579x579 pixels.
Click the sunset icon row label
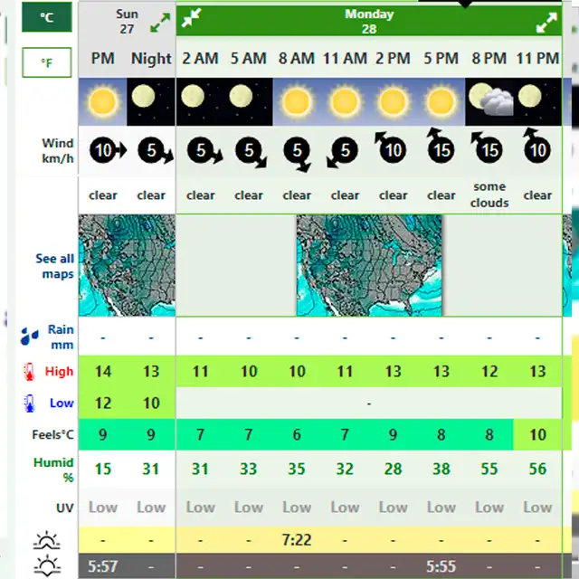(46, 565)
